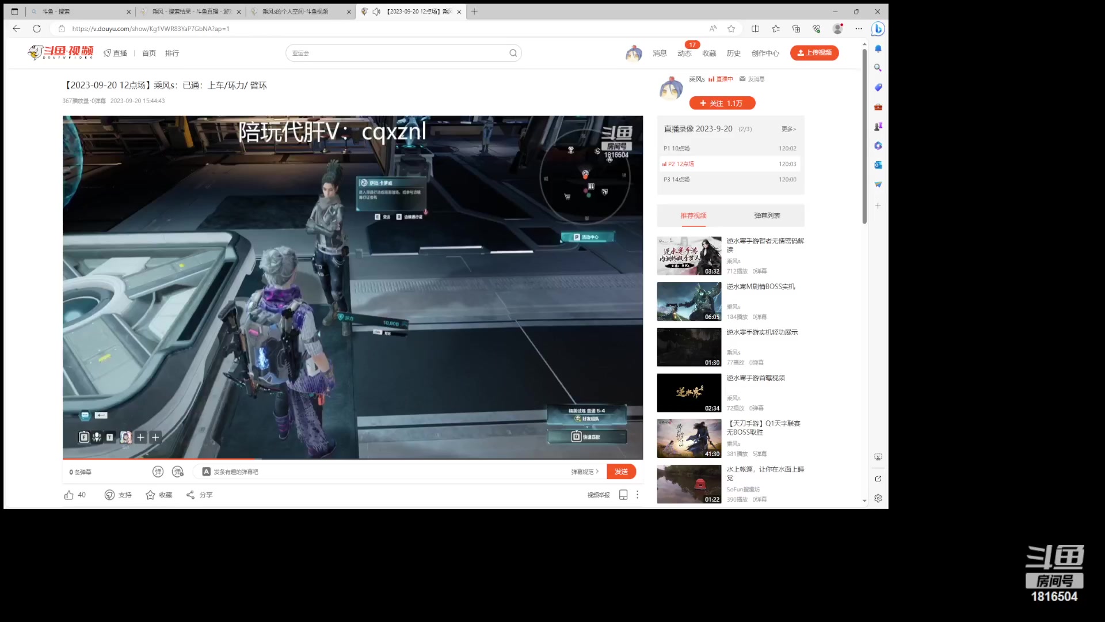Open 动态 activity feed
The image size is (1105, 622).
tap(684, 53)
